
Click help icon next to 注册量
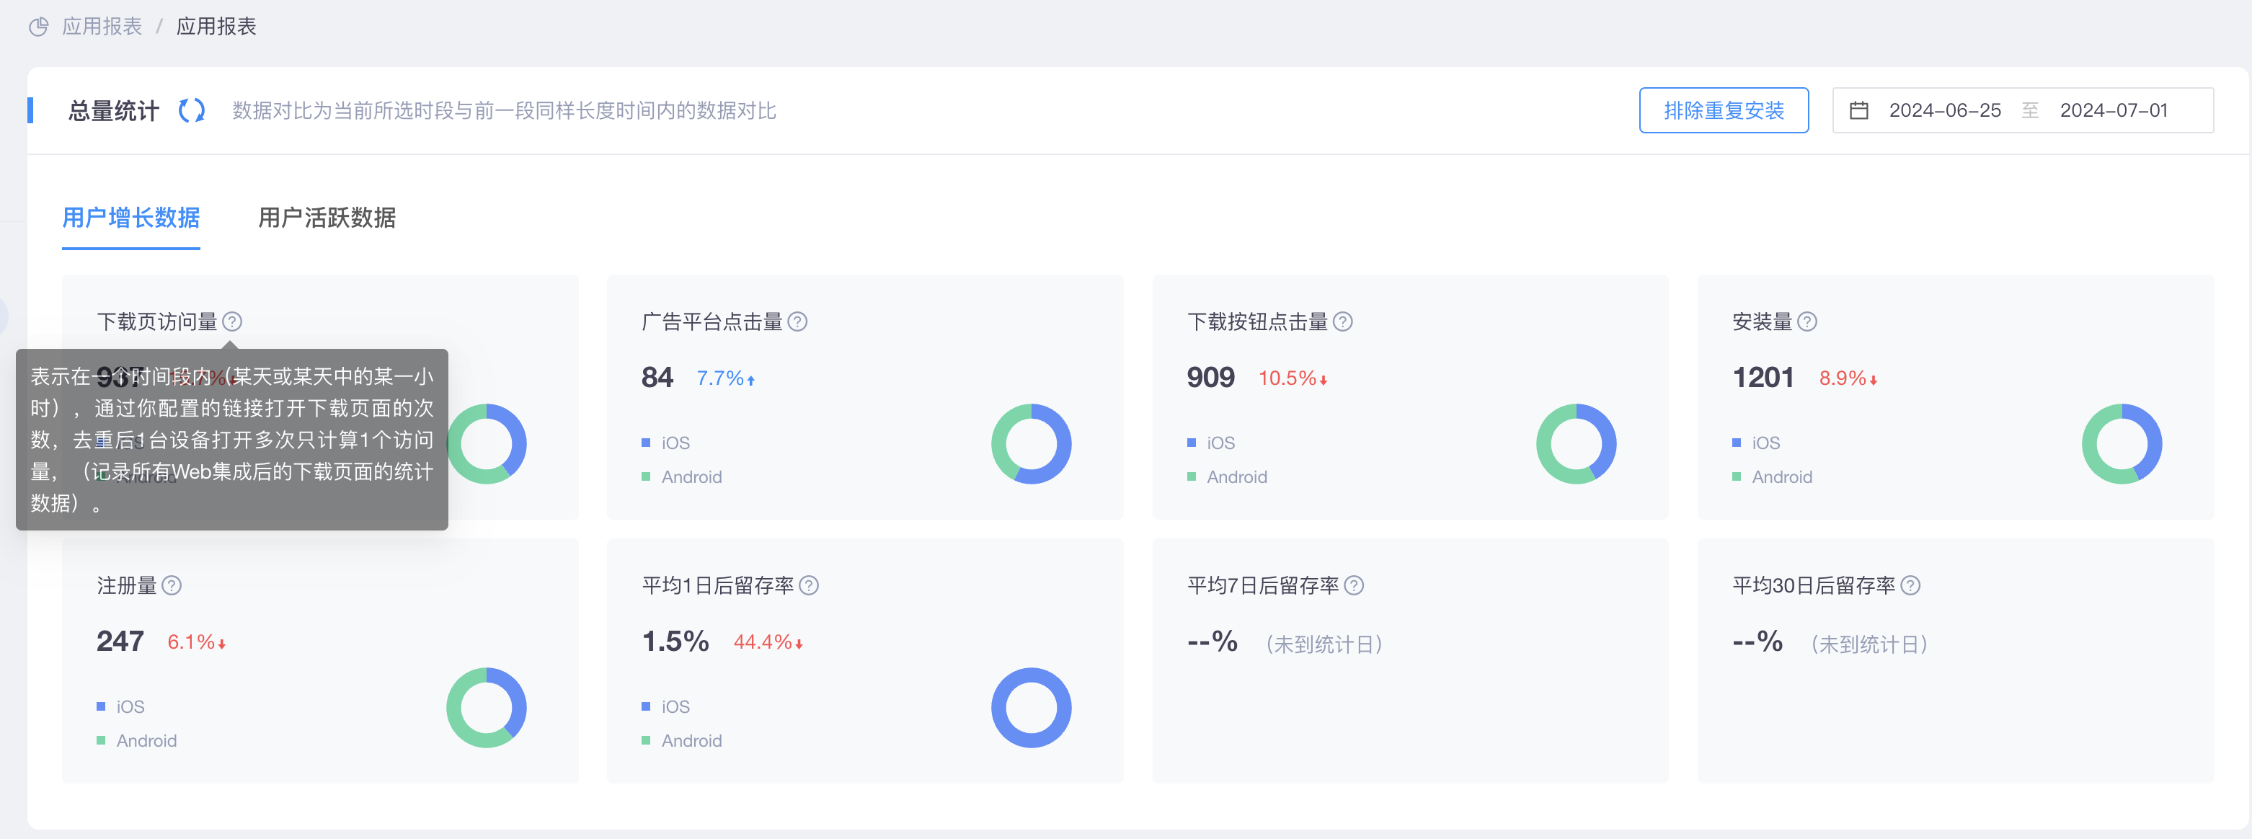click(x=172, y=585)
